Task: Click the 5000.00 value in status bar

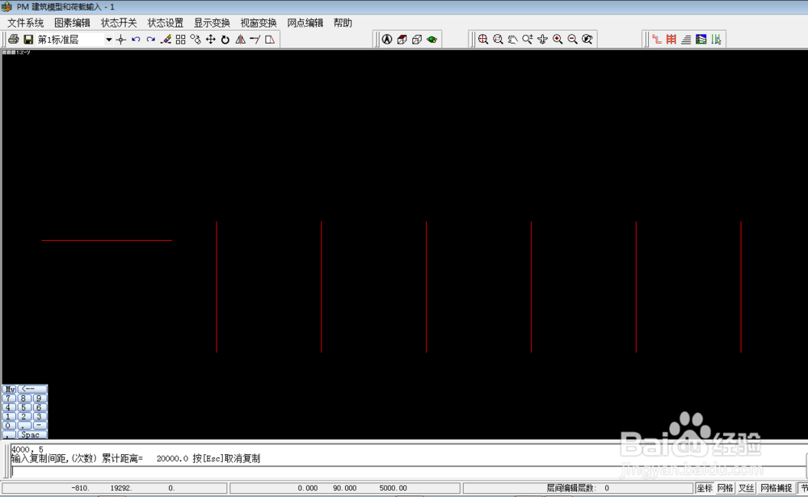Action: tap(393, 488)
